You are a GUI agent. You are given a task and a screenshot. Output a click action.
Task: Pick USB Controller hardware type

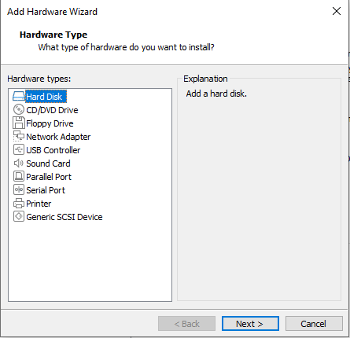[x=53, y=150]
